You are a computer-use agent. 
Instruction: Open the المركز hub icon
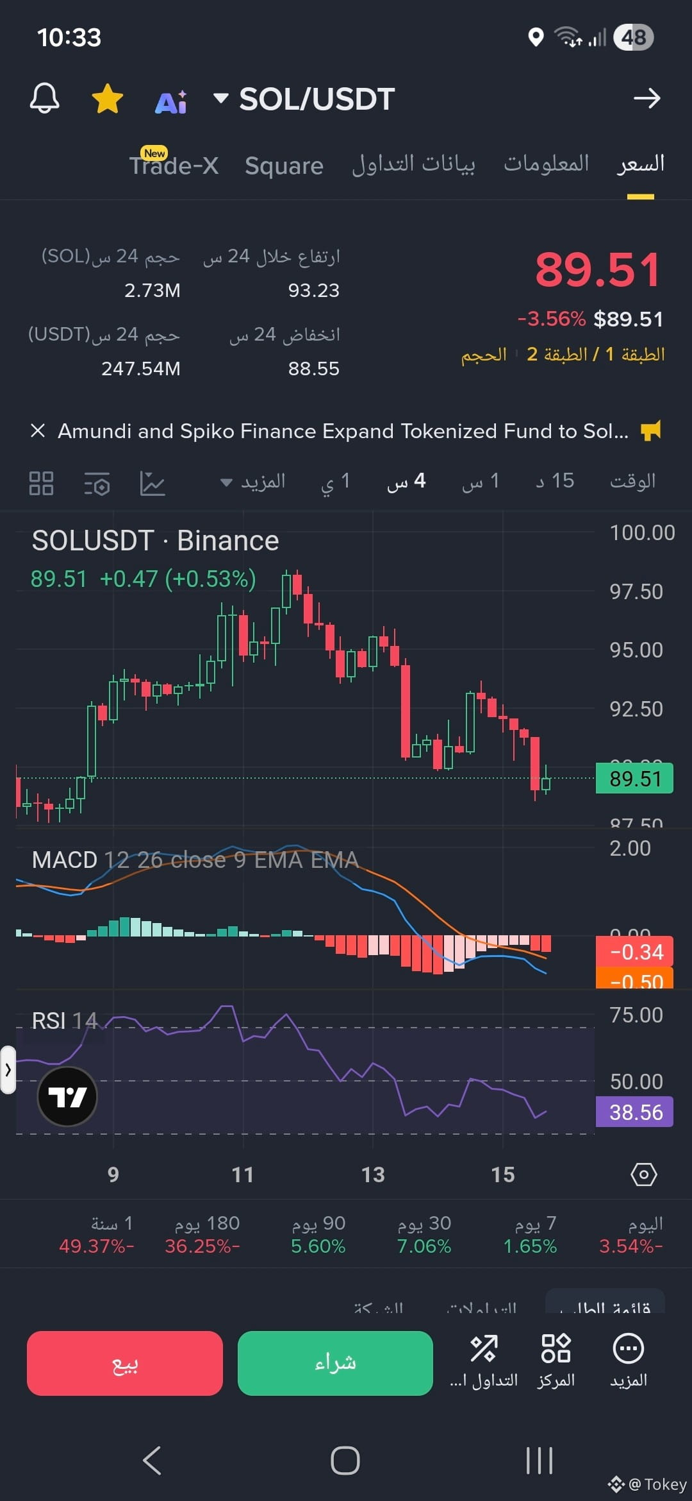[556, 1361]
